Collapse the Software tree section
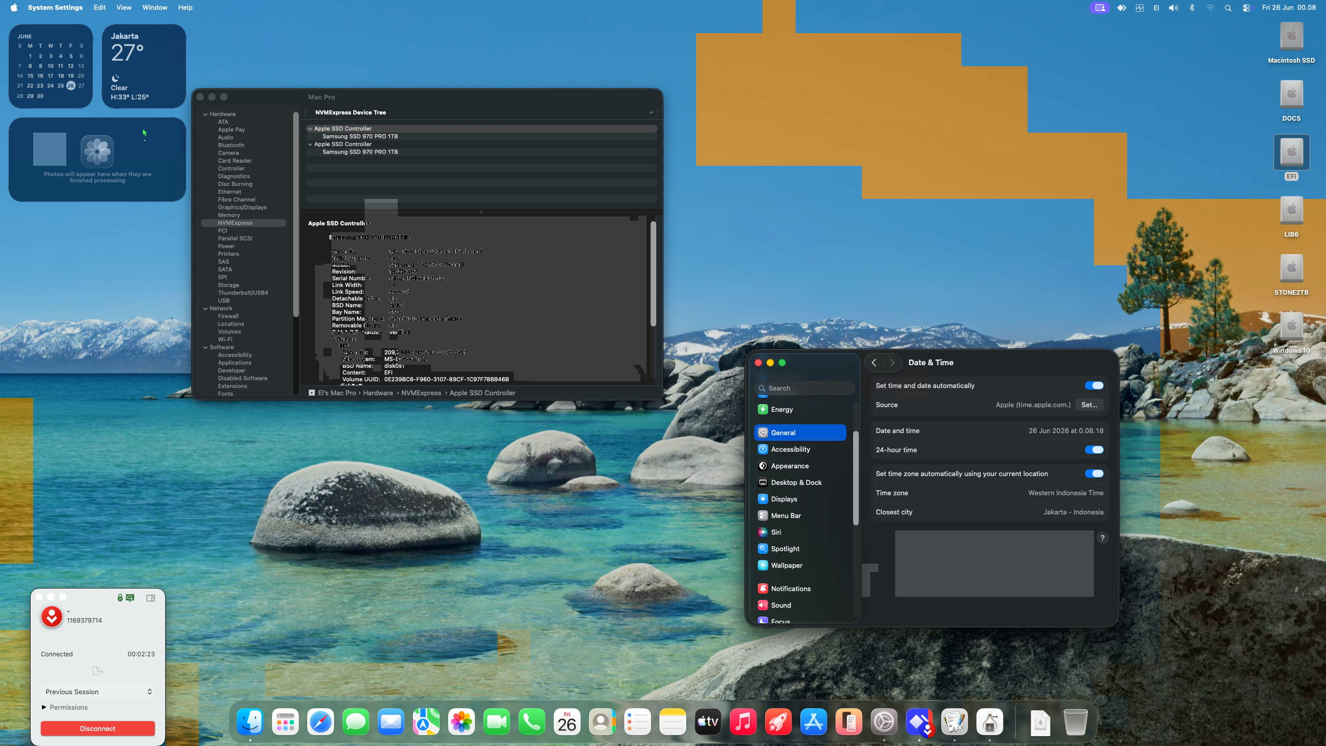The height and width of the screenshot is (746, 1326). (x=206, y=347)
